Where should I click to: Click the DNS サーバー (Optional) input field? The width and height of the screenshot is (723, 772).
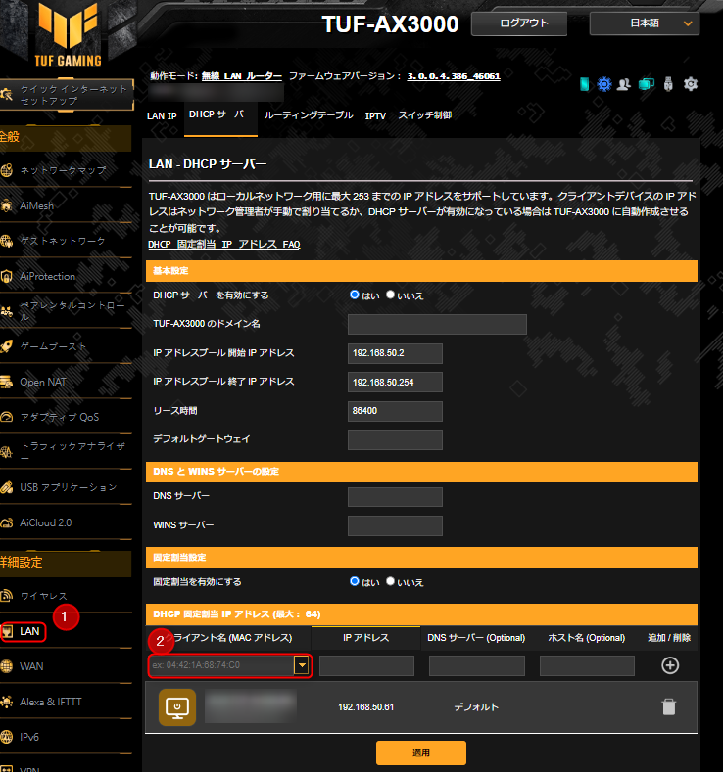coord(476,665)
